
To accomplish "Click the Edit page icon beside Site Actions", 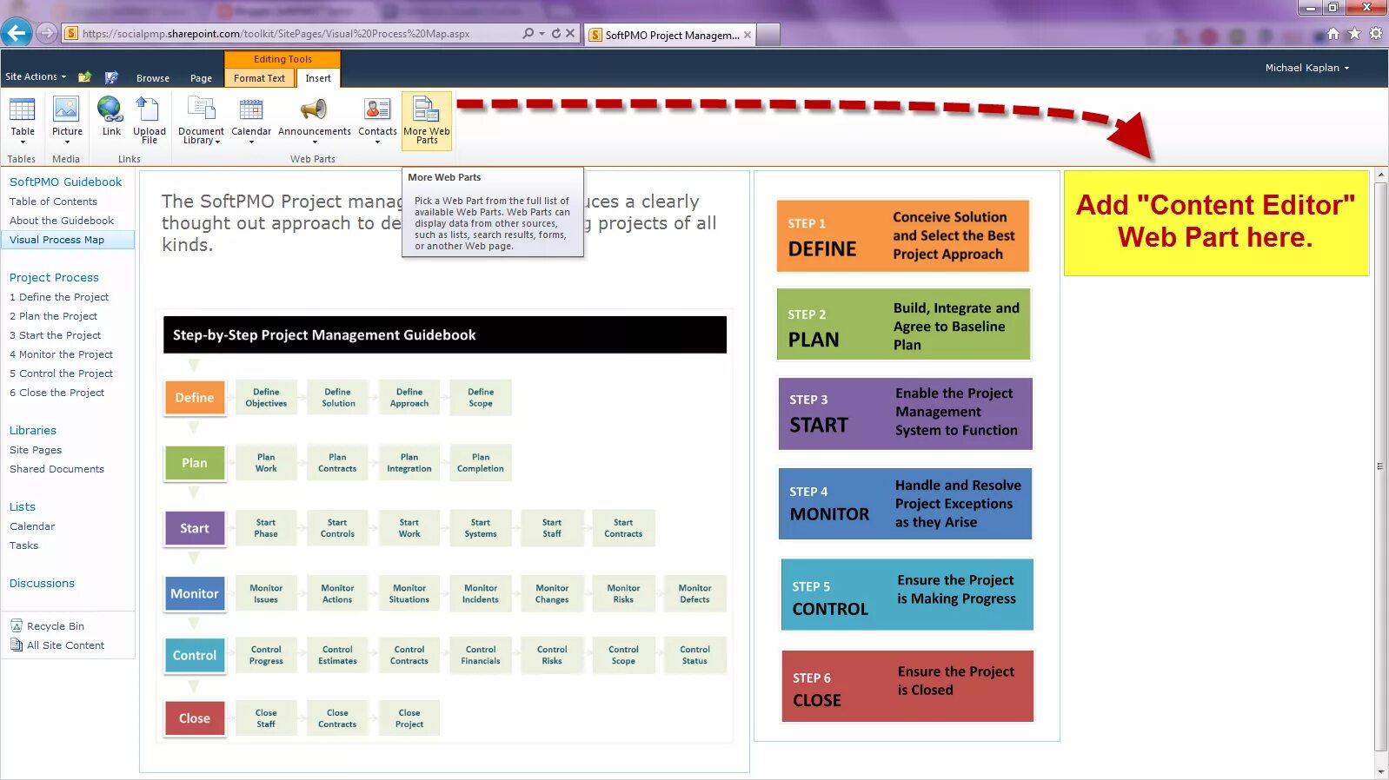I will tap(111, 77).
